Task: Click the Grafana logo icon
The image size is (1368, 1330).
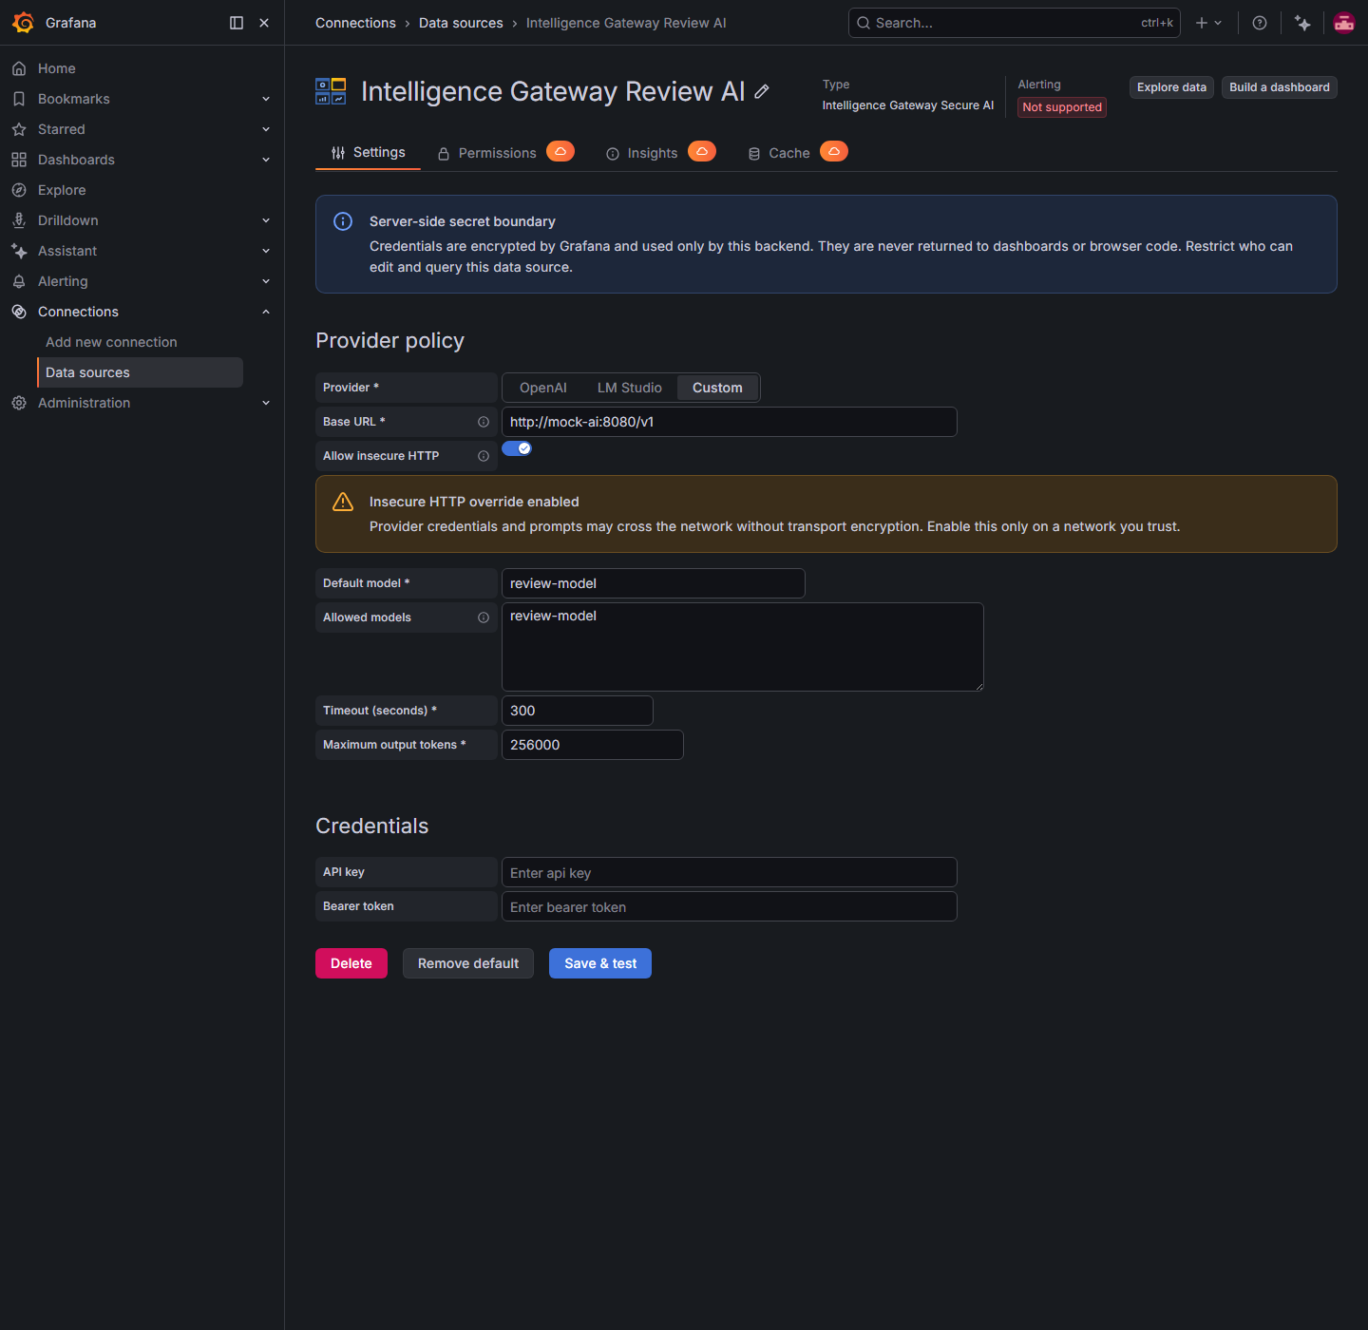Action: (23, 23)
